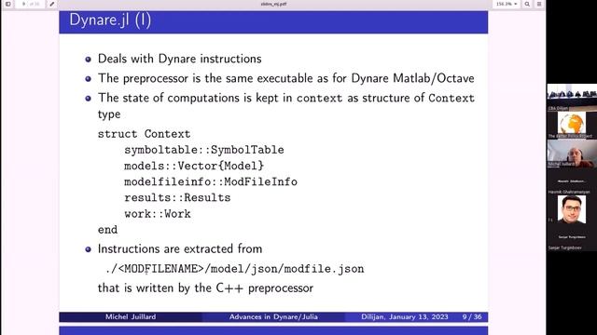Click 'symboltable::SymbolTable' code line
The height and width of the screenshot is (335, 597).
pos(204,150)
